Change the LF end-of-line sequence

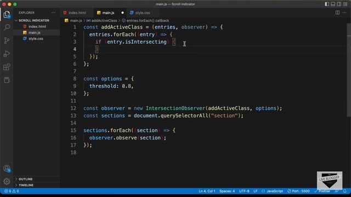pos(256,191)
